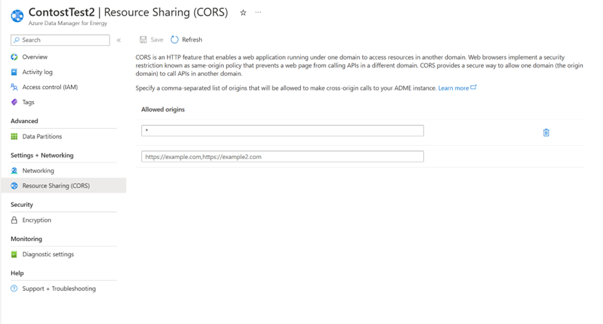
Task: Click the Networking icon
Action: pyautogui.click(x=14, y=171)
